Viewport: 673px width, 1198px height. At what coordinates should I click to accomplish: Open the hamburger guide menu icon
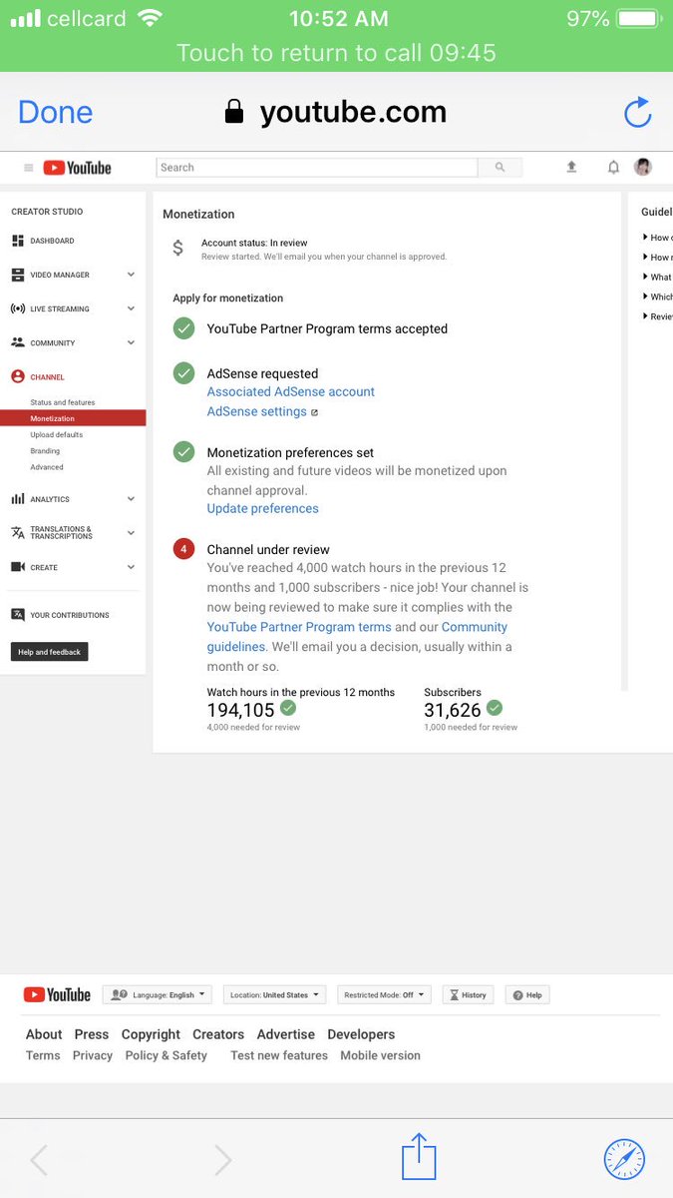pos(29,168)
